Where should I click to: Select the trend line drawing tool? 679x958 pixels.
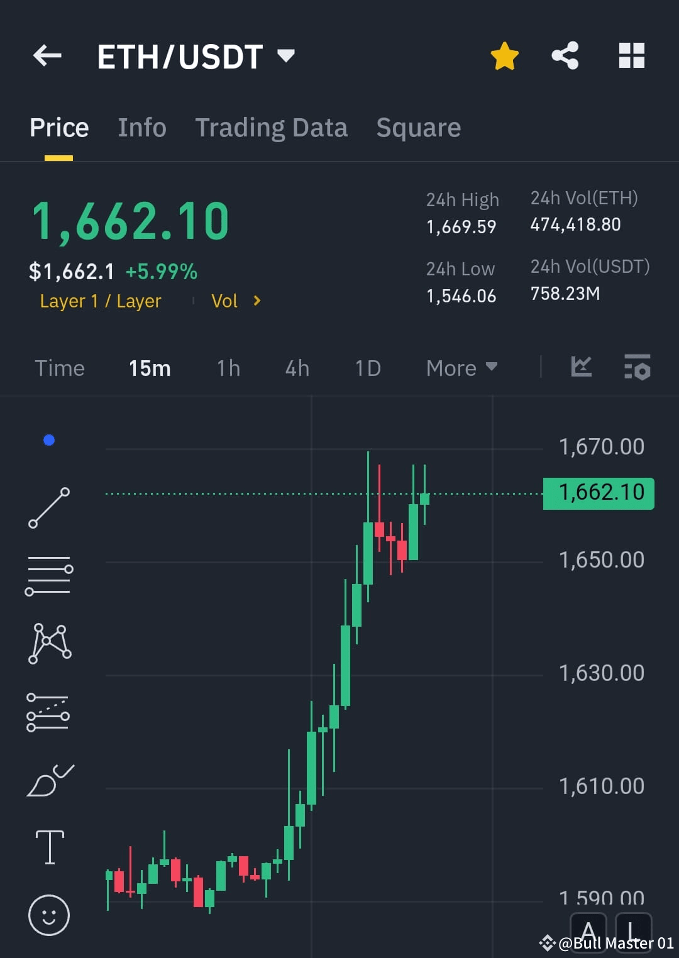[x=50, y=507]
